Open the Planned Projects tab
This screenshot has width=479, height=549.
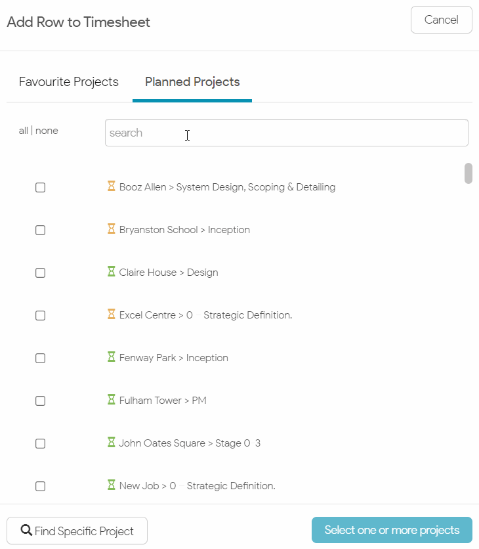pyautogui.click(x=192, y=82)
